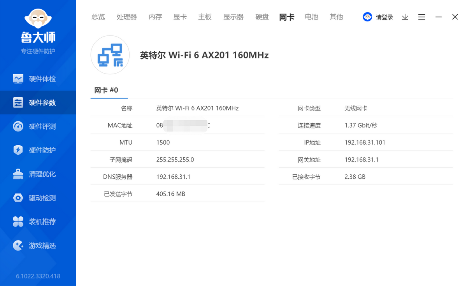Switch to the 显卡 tab
This screenshot has width=467, height=286.
click(x=180, y=17)
